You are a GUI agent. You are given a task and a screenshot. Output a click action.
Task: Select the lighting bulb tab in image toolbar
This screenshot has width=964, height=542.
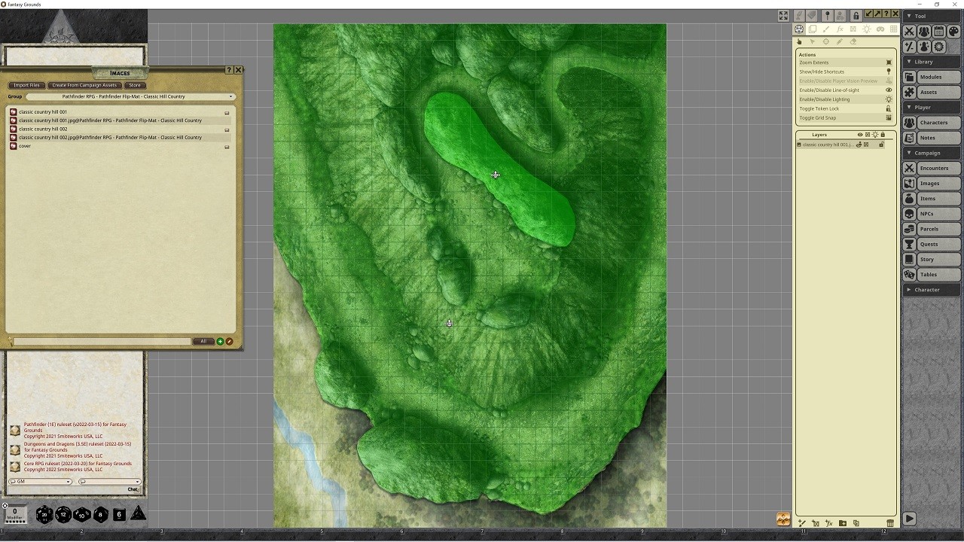tap(867, 29)
